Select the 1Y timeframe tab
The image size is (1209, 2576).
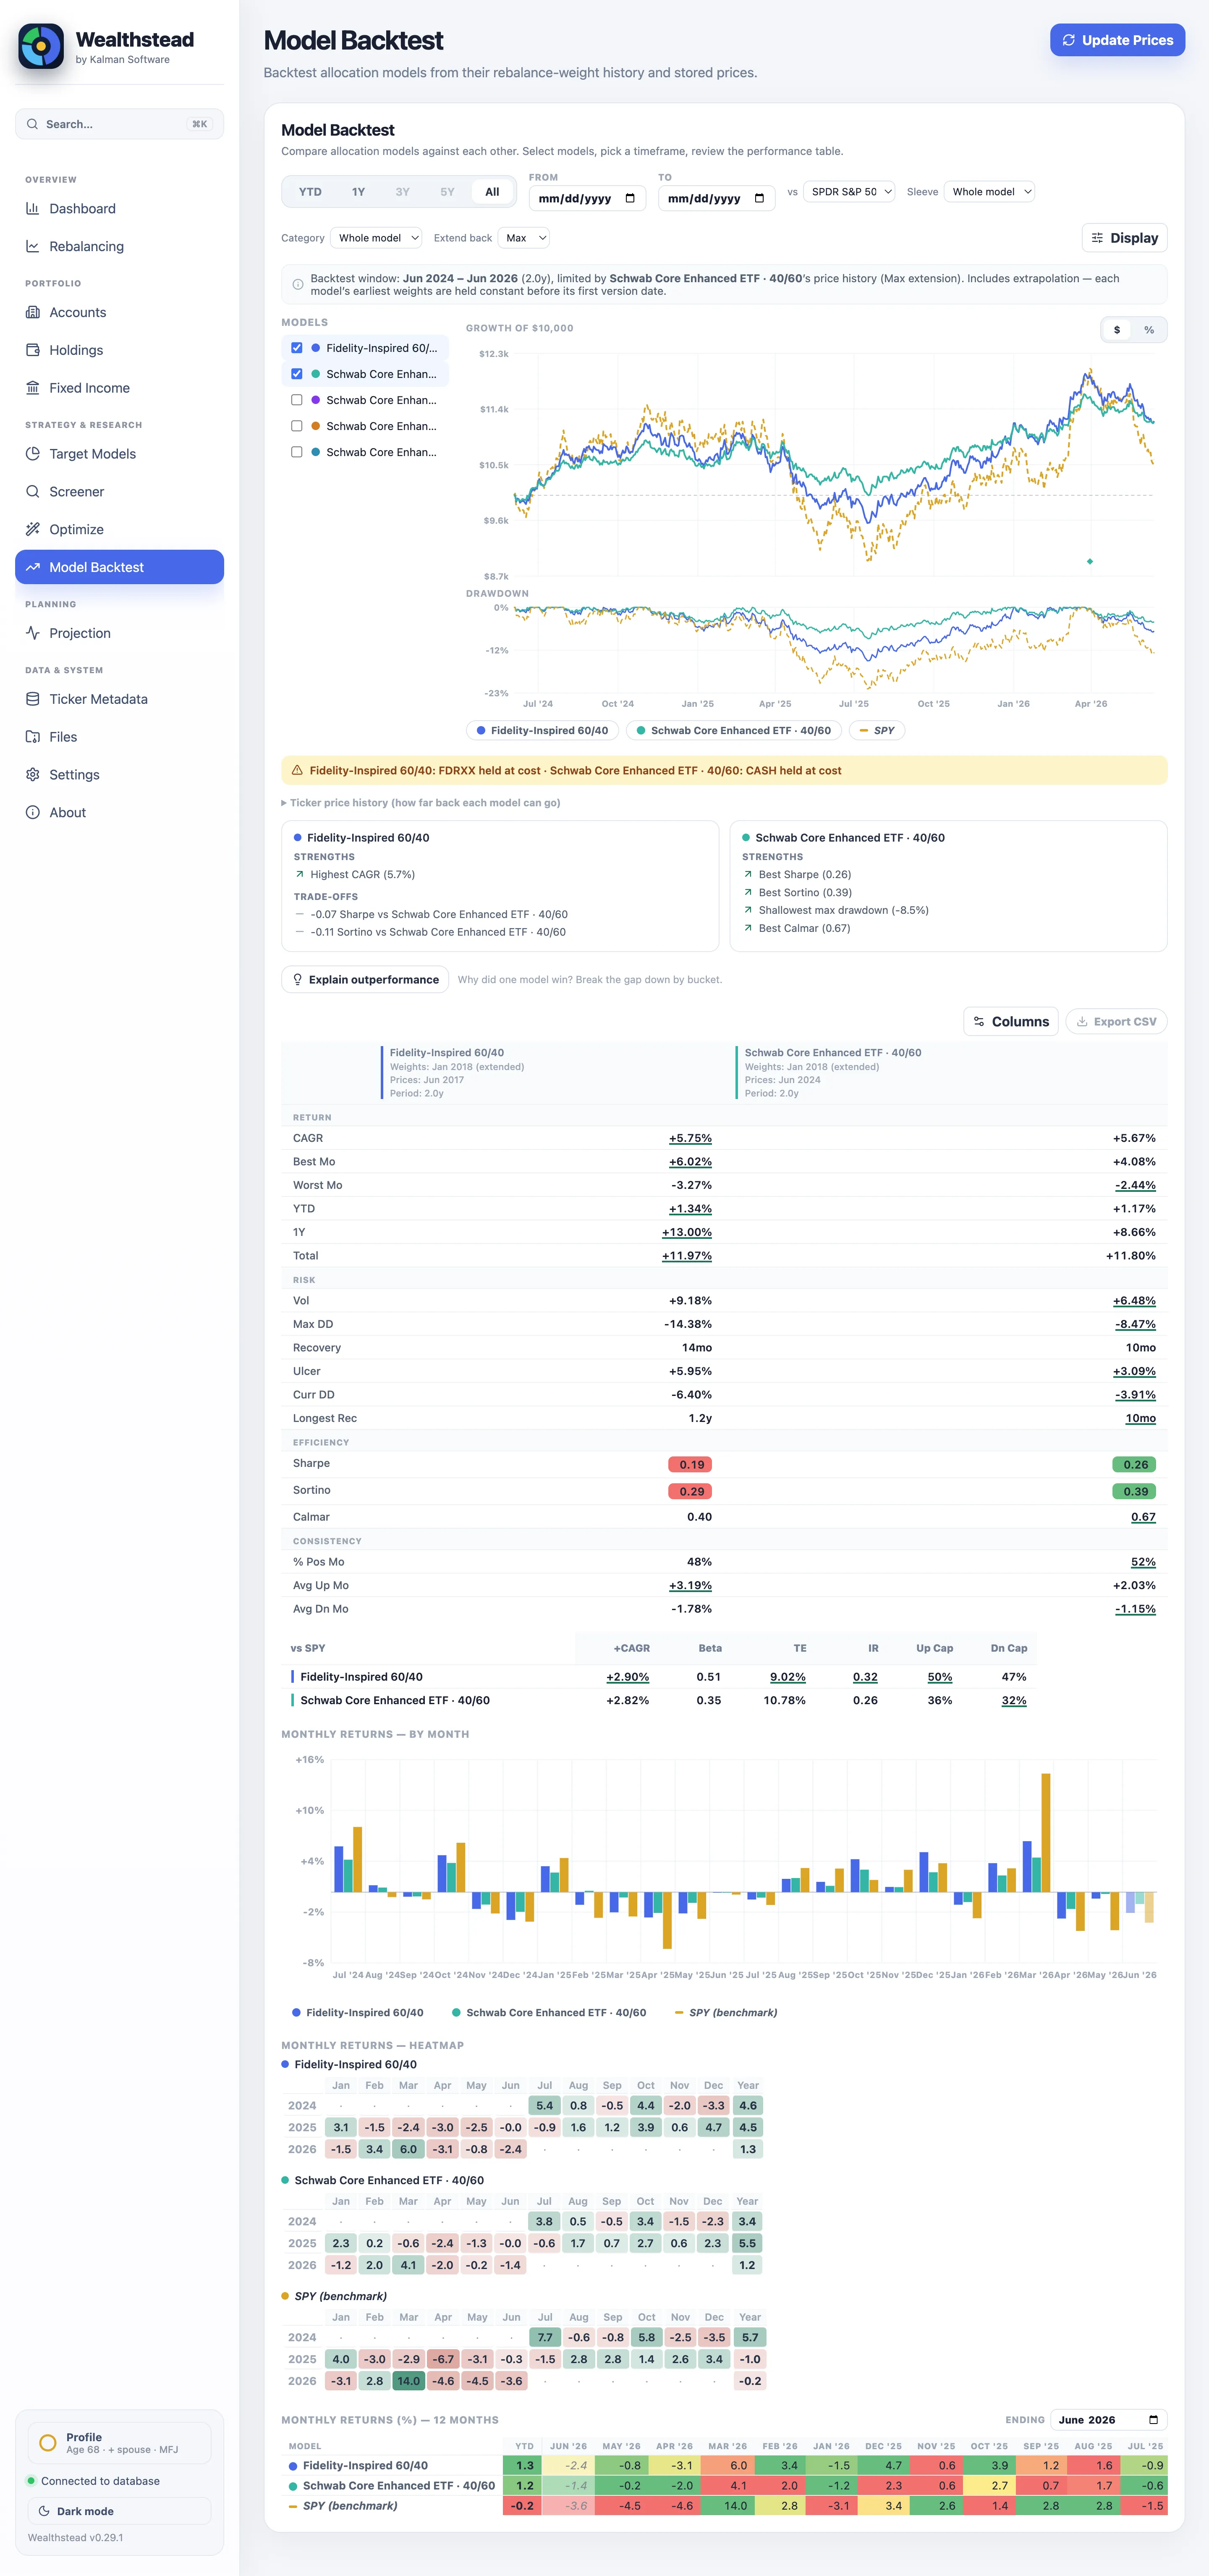point(358,192)
